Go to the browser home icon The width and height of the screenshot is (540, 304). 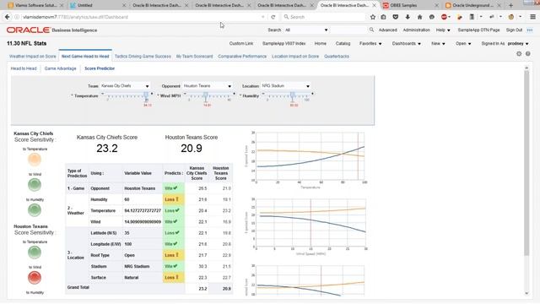pos(419,17)
